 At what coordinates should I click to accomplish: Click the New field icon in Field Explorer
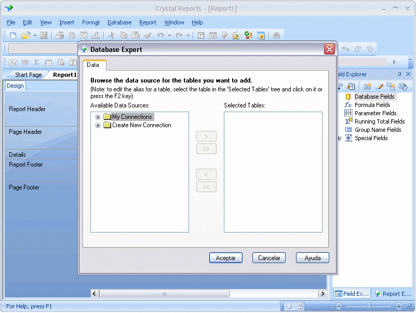368,87
